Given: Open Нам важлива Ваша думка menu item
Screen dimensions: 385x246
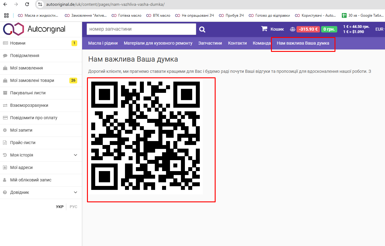Looking at the screenshot, I should pos(303,43).
